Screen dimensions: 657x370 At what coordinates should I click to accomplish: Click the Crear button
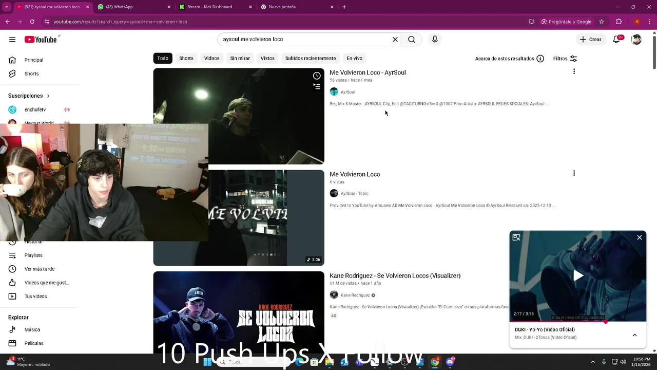pyautogui.click(x=590, y=40)
